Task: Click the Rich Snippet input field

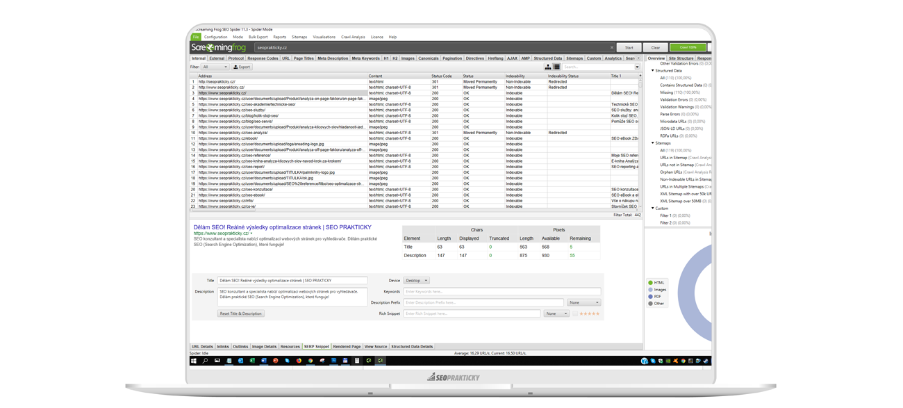Action: point(472,313)
